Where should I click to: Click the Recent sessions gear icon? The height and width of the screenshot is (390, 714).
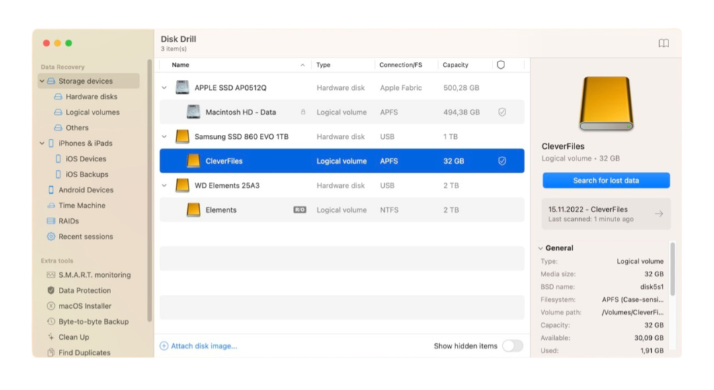[51, 237]
